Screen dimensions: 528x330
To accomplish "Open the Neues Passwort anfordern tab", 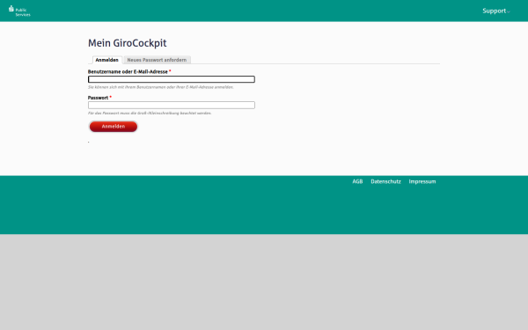I will (x=157, y=60).
